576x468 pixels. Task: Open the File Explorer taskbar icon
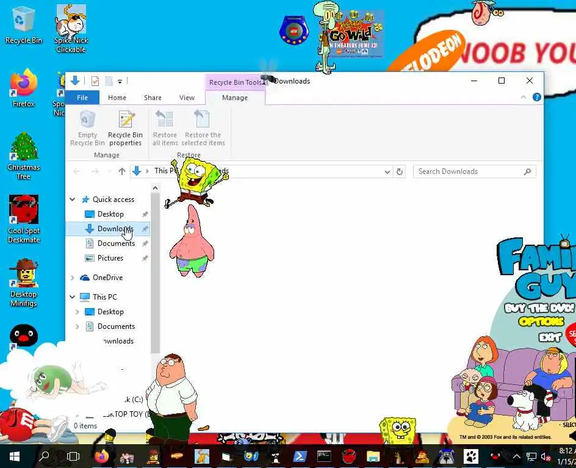373,456
